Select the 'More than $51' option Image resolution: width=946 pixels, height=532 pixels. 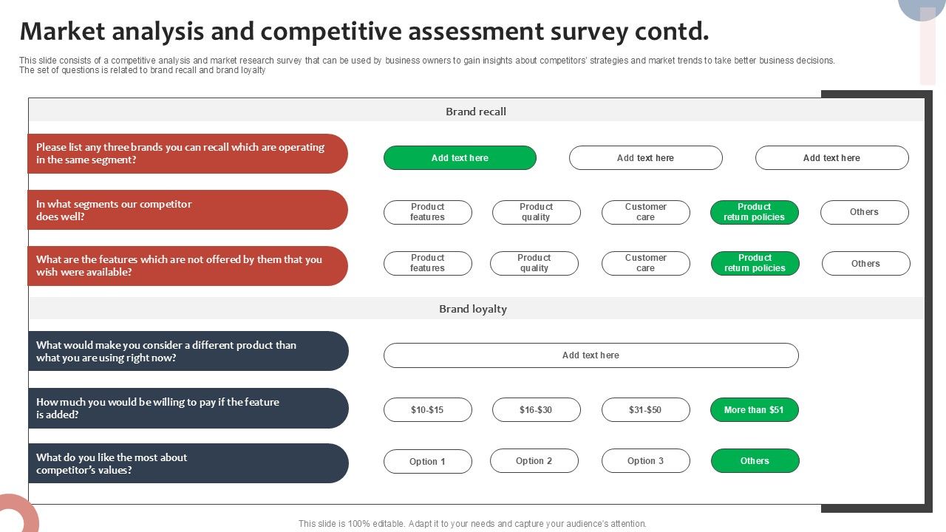[x=754, y=409]
